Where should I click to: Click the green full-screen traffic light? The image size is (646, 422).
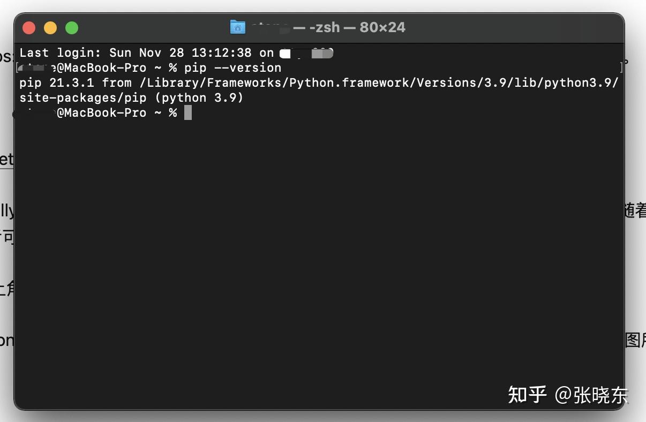(x=71, y=27)
